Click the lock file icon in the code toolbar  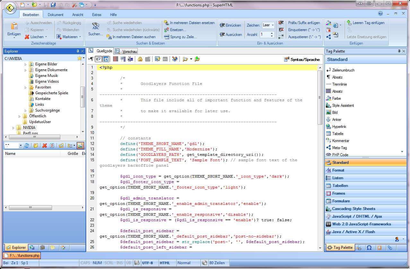coord(140,59)
